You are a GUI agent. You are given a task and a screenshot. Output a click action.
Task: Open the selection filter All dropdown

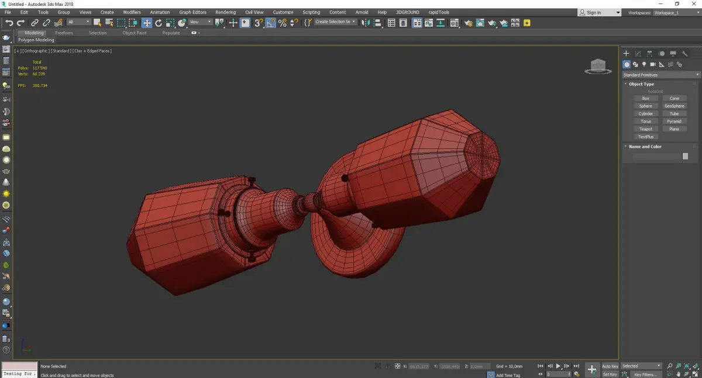click(79, 22)
